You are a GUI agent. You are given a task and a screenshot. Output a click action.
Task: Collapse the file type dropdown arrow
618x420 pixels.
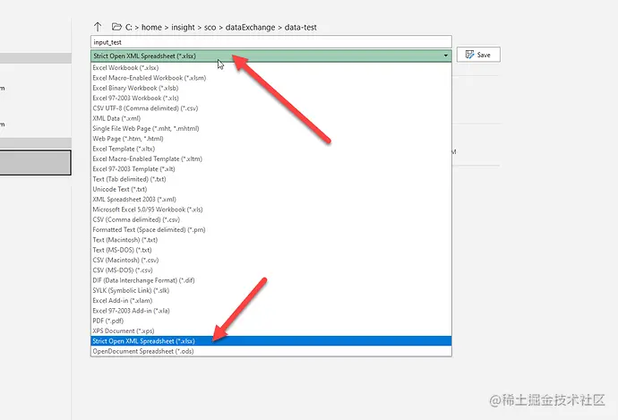(446, 56)
